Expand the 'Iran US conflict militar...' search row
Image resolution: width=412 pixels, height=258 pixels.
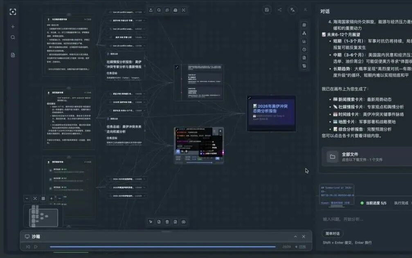pyautogui.click(x=127, y=46)
